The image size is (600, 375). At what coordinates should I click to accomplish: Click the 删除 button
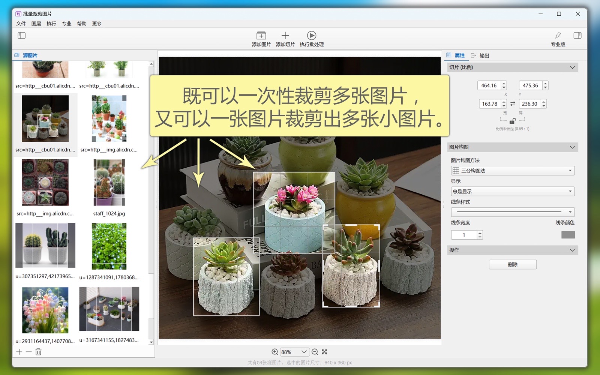coord(512,264)
